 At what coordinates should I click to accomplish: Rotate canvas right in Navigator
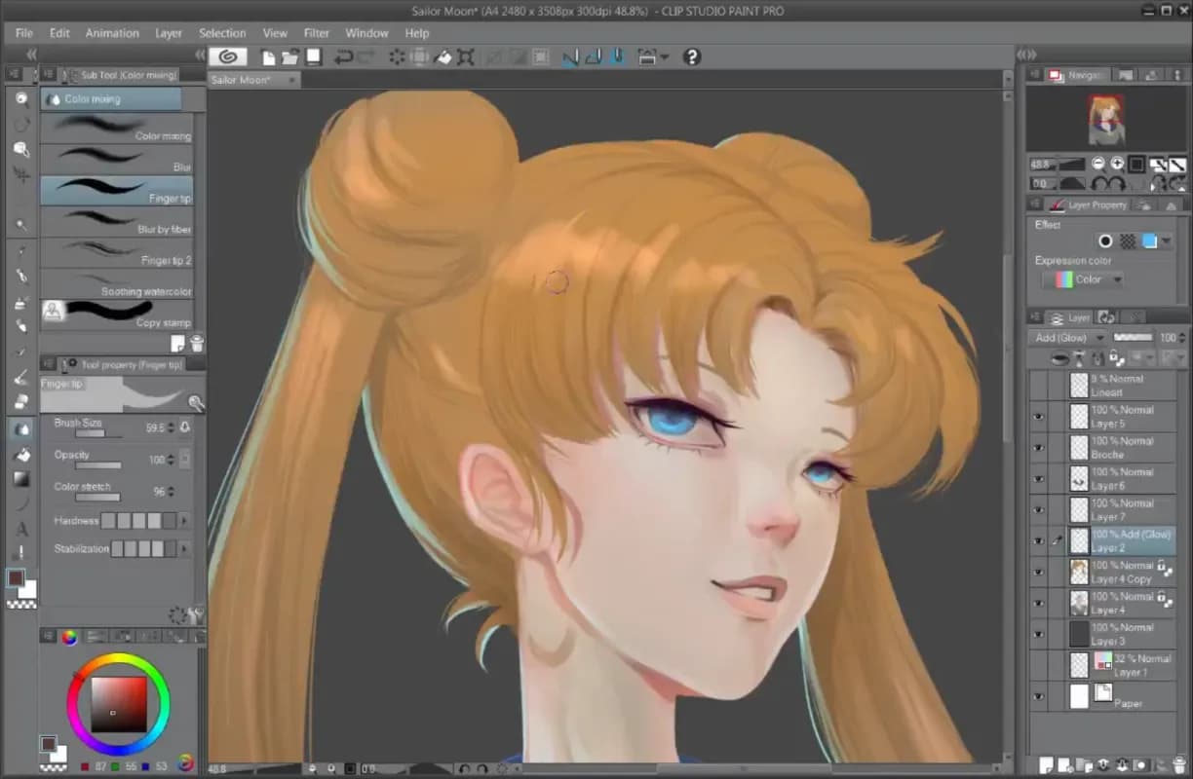[1119, 183]
